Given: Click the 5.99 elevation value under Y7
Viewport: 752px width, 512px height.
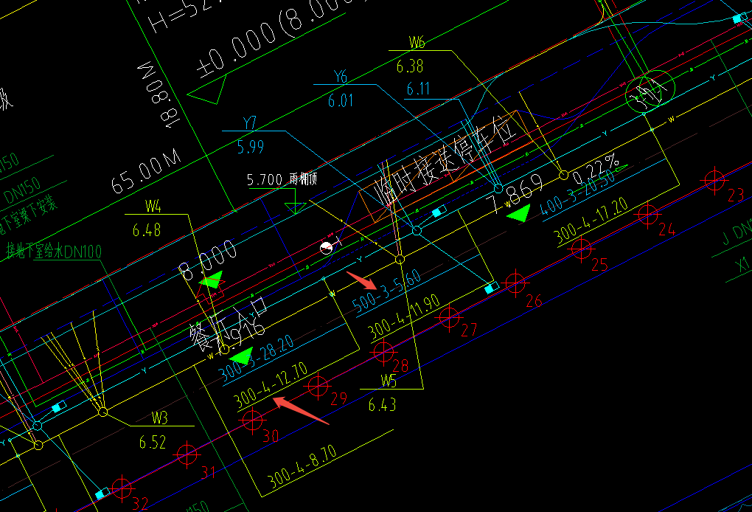Looking at the screenshot, I should coord(251,147).
